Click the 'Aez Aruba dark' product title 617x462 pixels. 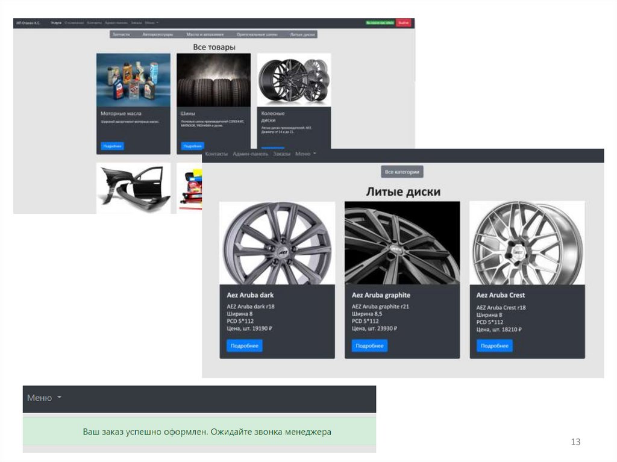250,295
